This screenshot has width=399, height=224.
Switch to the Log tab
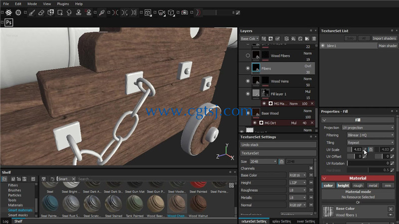coord(5,221)
